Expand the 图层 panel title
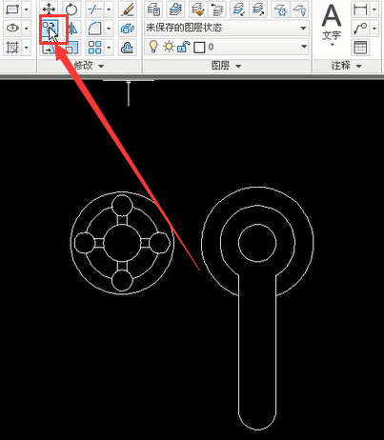This screenshot has height=440, width=384. (x=227, y=66)
